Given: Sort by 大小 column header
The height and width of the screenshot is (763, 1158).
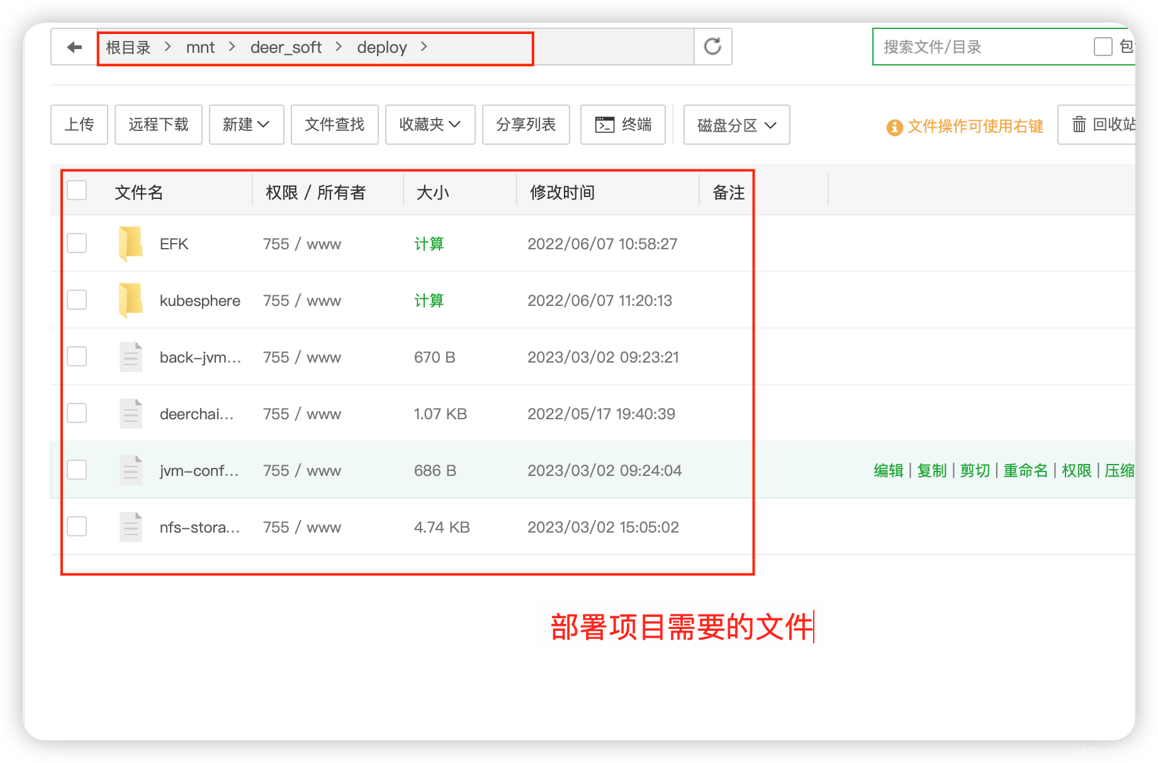Looking at the screenshot, I should [433, 192].
